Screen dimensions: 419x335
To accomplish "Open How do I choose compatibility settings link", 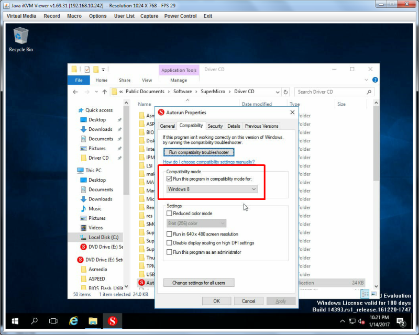I will point(209,162).
